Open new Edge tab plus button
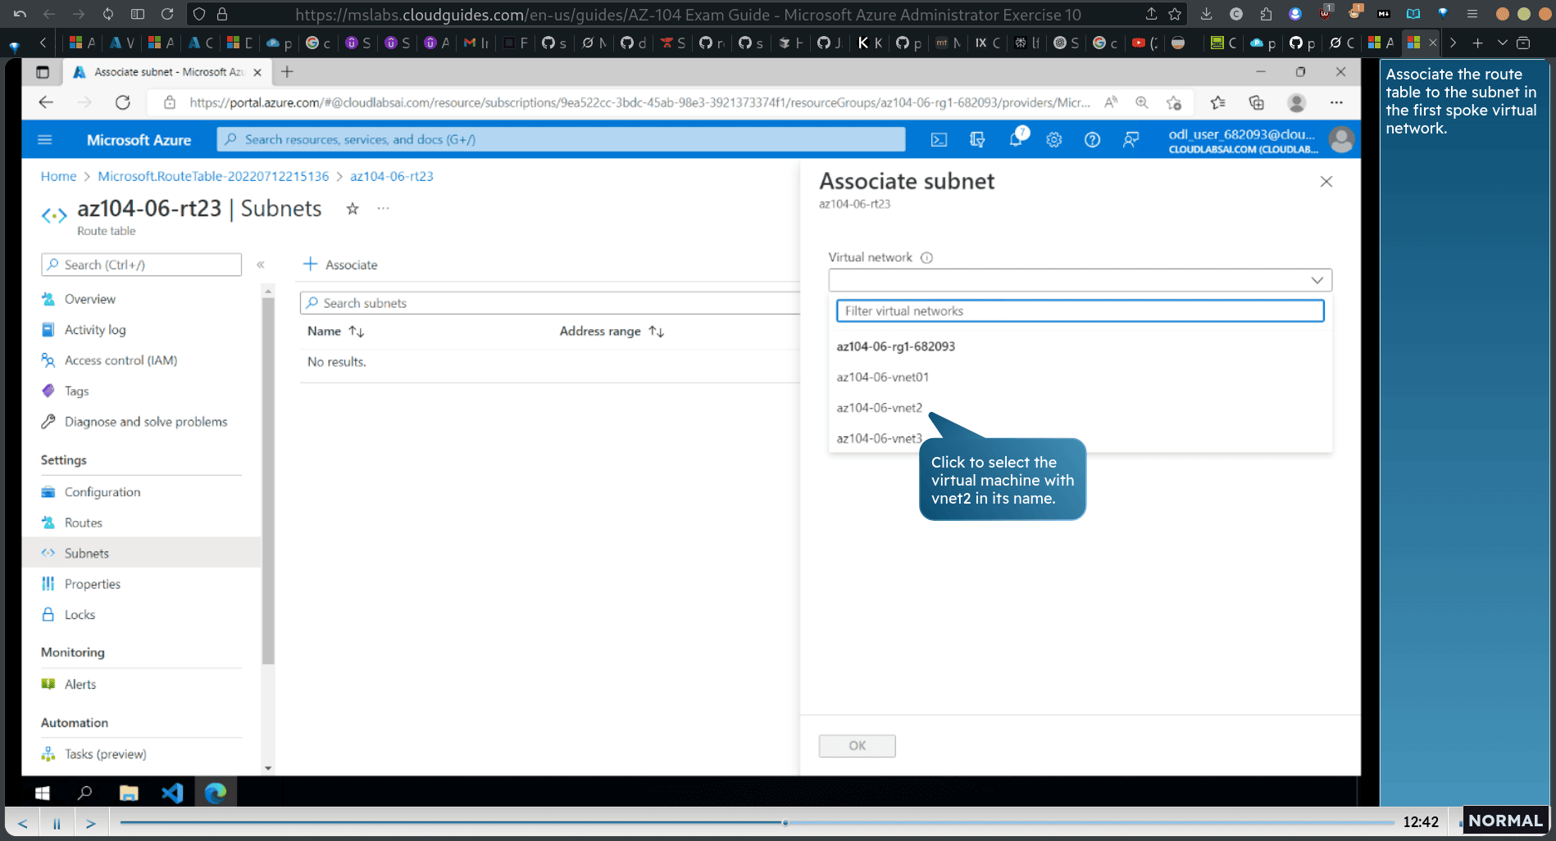The image size is (1556, 841). (x=287, y=72)
